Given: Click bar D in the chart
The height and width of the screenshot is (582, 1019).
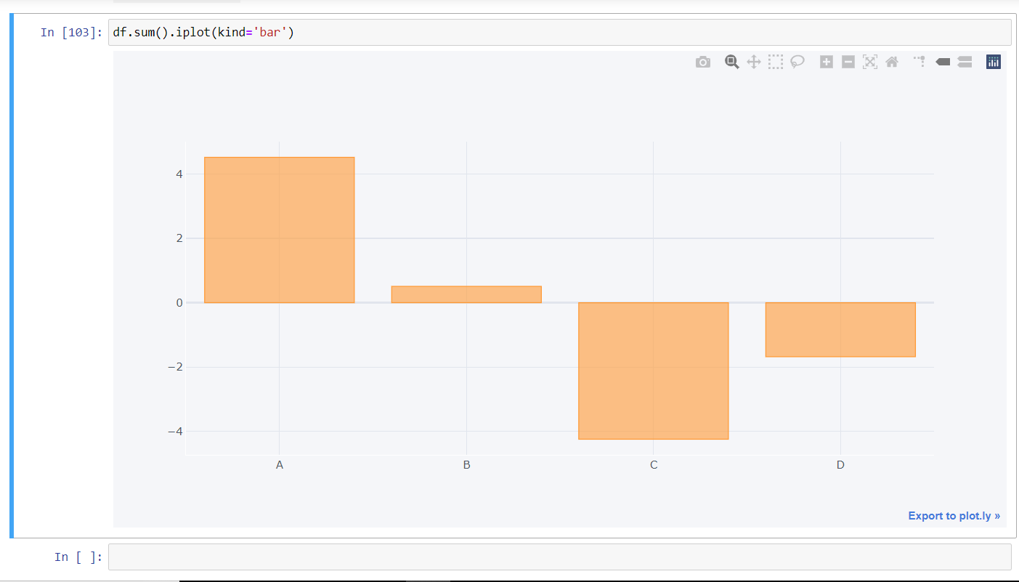Looking at the screenshot, I should pyautogui.click(x=840, y=329).
